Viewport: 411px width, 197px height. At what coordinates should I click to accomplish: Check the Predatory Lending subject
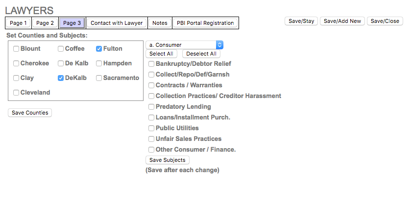click(x=152, y=107)
